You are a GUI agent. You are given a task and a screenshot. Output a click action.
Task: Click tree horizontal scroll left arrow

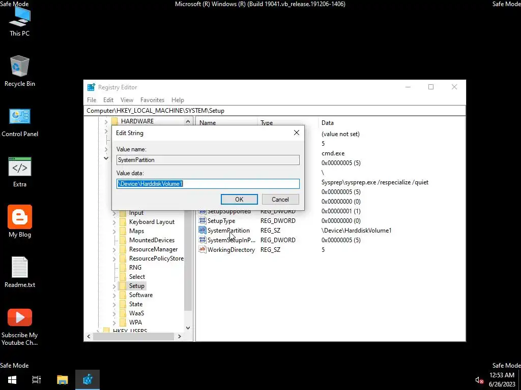tap(89, 336)
